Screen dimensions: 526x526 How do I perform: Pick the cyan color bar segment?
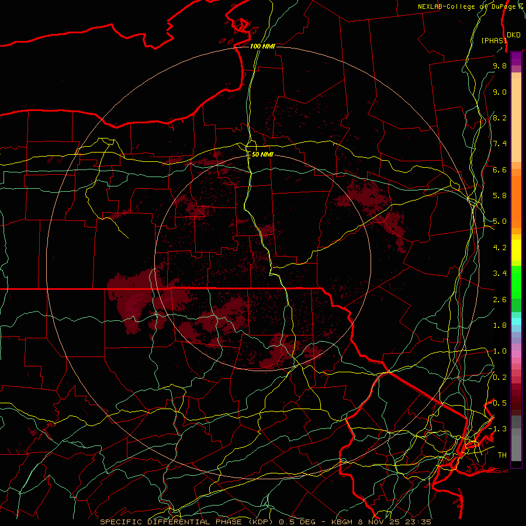(516, 321)
